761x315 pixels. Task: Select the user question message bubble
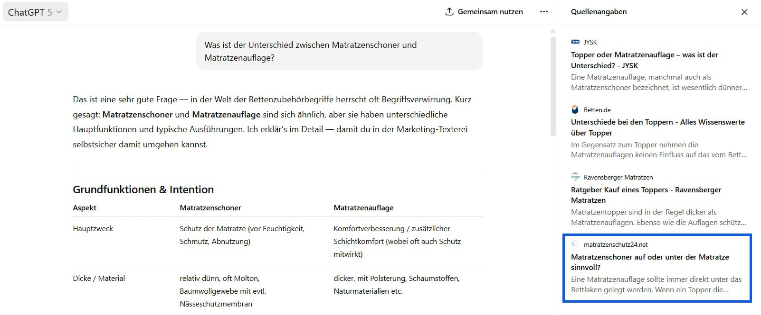pos(338,51)
